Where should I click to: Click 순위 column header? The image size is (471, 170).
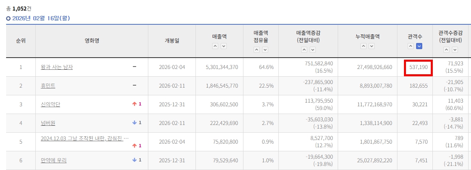click(21, 41)
